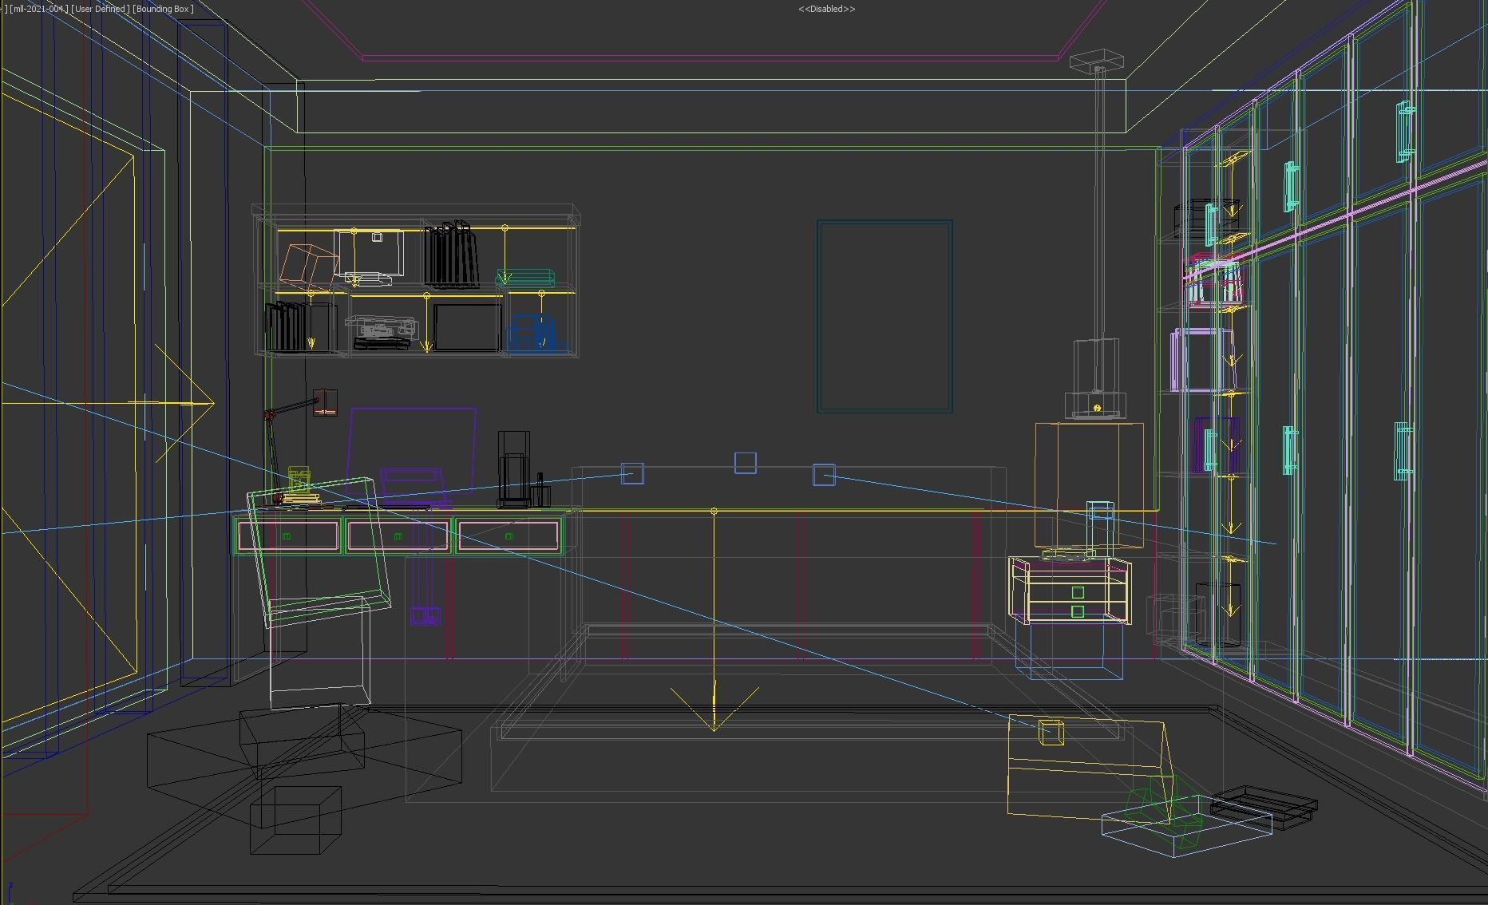Screen dimensions: 1488x905
Task: Open the [mll-2021-004] viewport camera menu
Action: point(38,9)
